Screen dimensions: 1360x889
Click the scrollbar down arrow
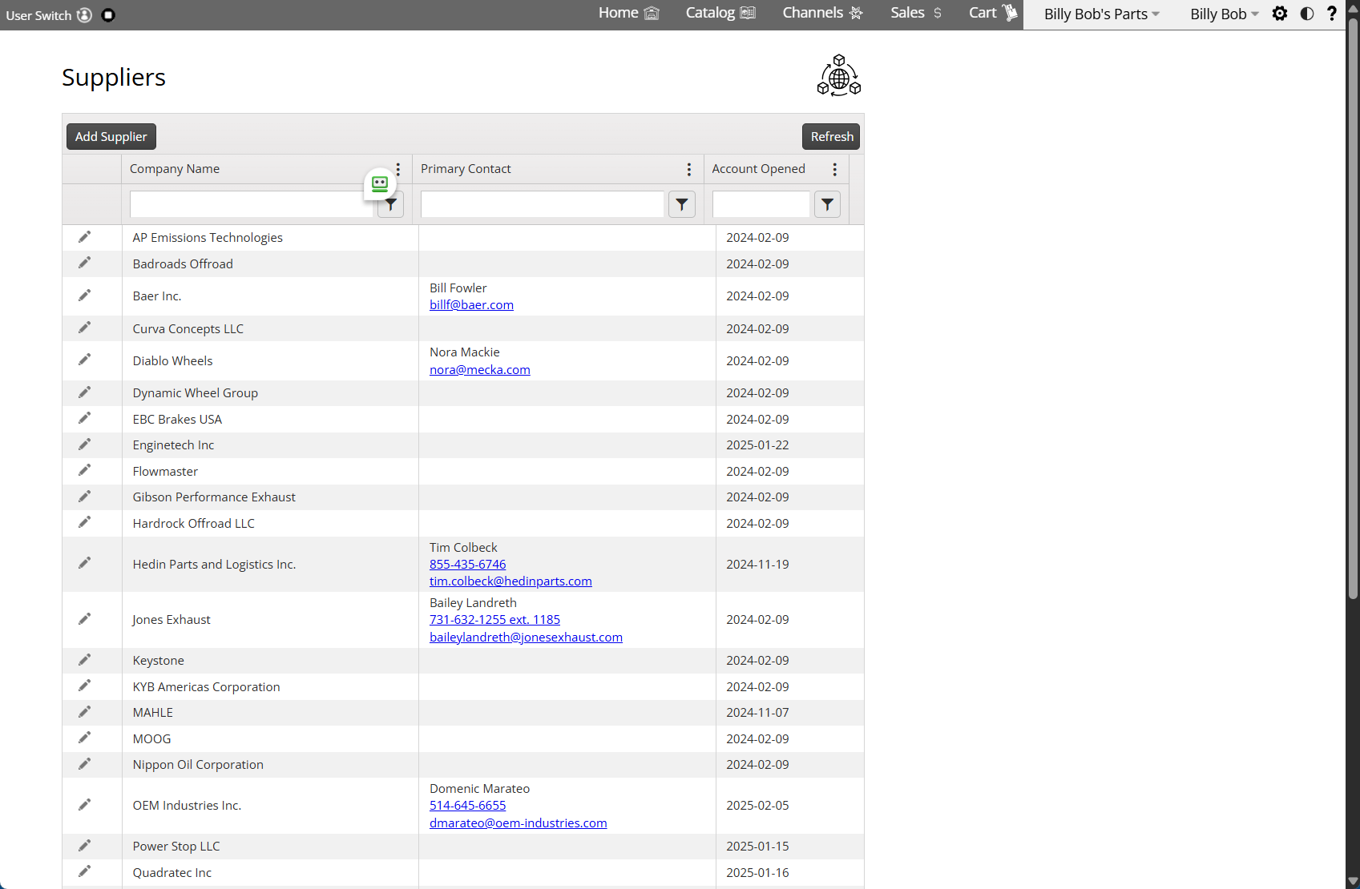pyautogui.click(x=1353, y=881)
